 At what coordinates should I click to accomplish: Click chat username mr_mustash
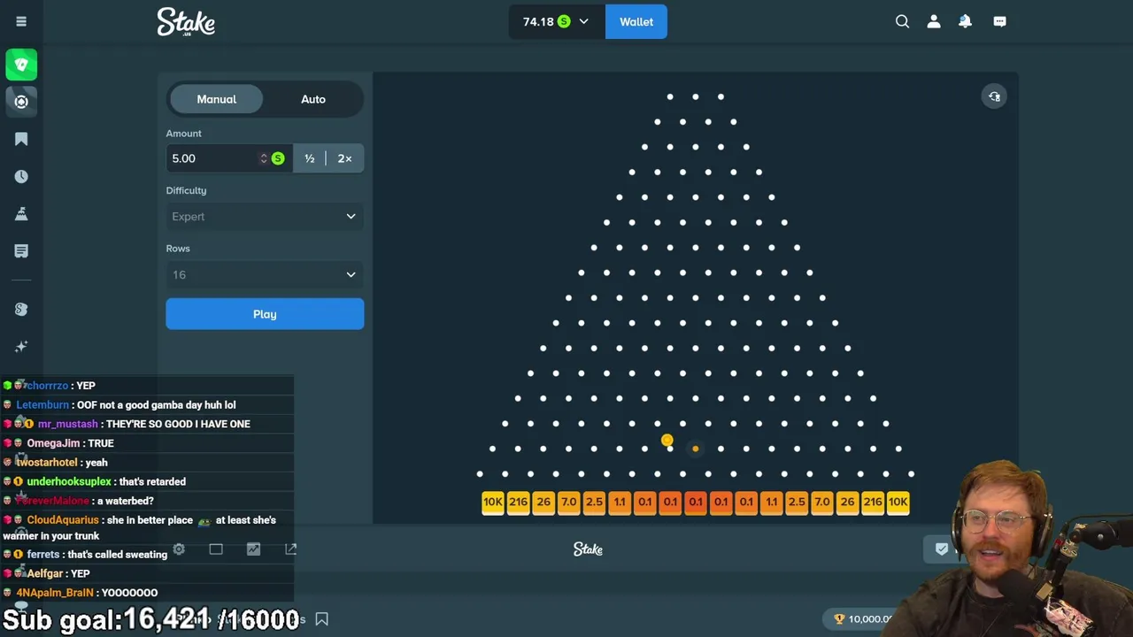(68, 424)
